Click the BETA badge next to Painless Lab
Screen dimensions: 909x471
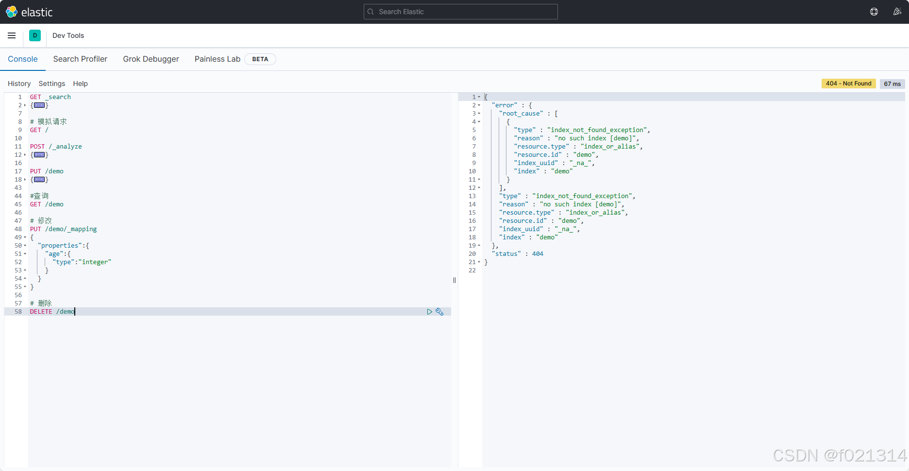pyautogui.click(x=260, y=59)
